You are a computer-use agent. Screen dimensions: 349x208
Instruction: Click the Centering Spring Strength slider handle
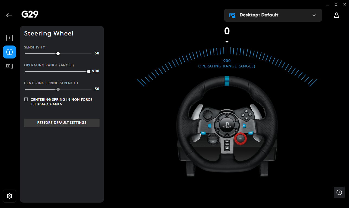(58, 89)
